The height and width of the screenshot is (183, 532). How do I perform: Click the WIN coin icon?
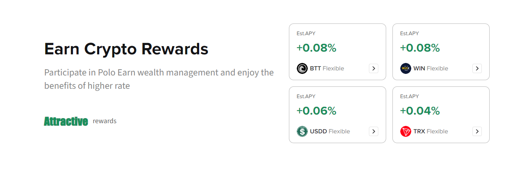coord(405,68)
